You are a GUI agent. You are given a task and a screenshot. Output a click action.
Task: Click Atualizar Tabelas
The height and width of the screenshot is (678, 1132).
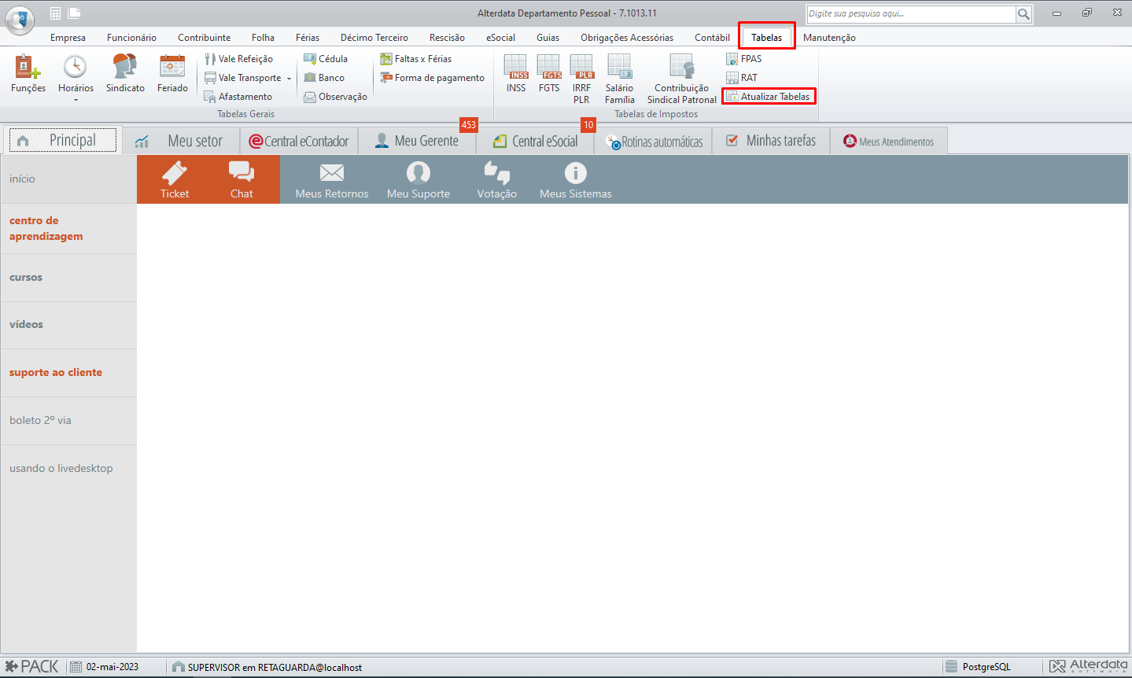point(769,97)
